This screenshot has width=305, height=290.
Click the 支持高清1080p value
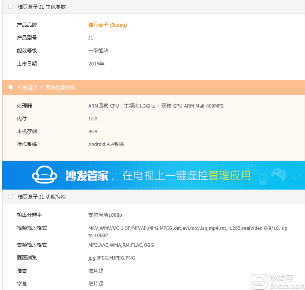pos(105,215)
